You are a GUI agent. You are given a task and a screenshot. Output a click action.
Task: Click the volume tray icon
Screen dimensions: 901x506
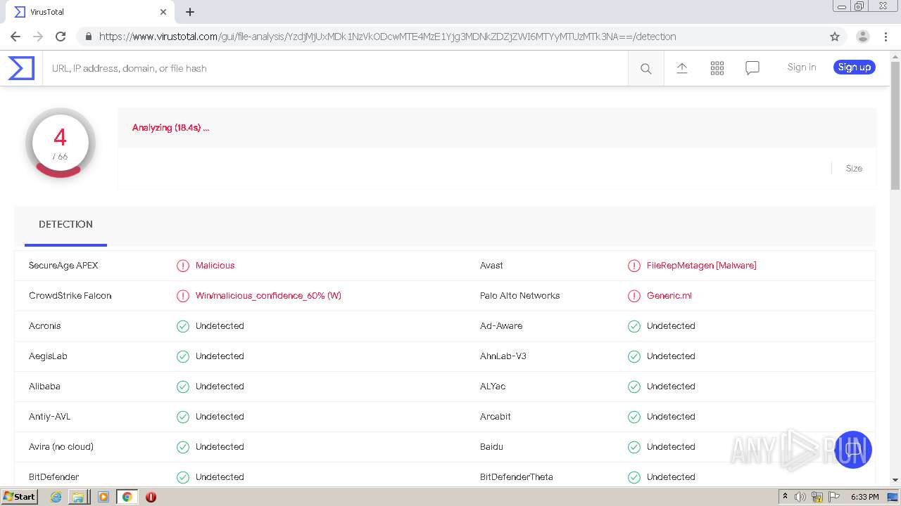(x=800, y=497)
